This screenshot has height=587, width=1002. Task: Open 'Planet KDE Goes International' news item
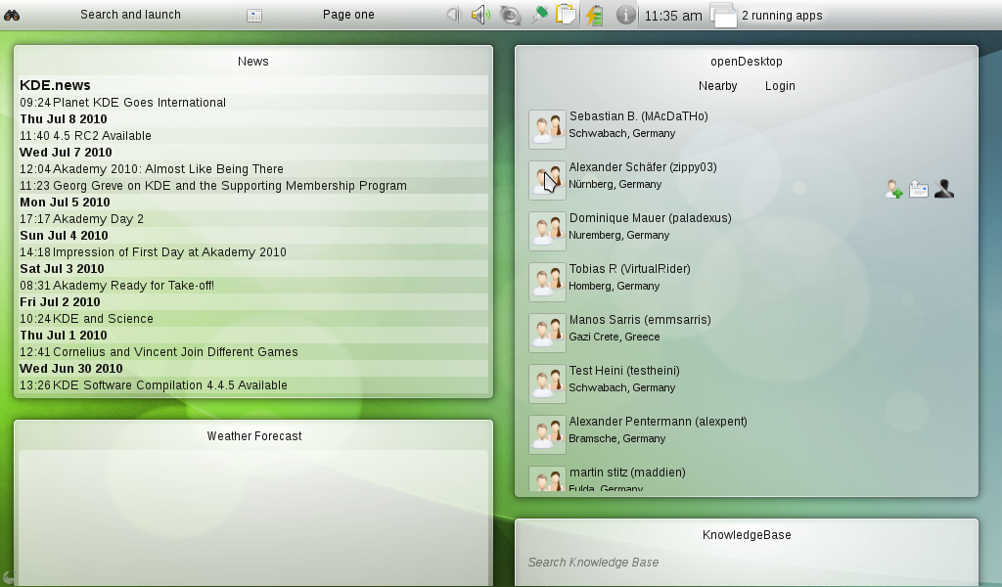(x=139, y=103)
